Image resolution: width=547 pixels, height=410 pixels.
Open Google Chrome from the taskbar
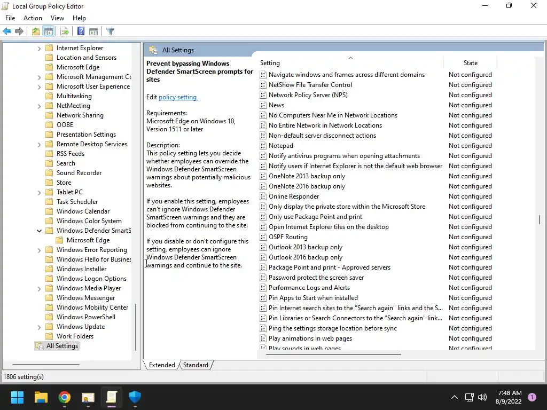pos(65,397)
